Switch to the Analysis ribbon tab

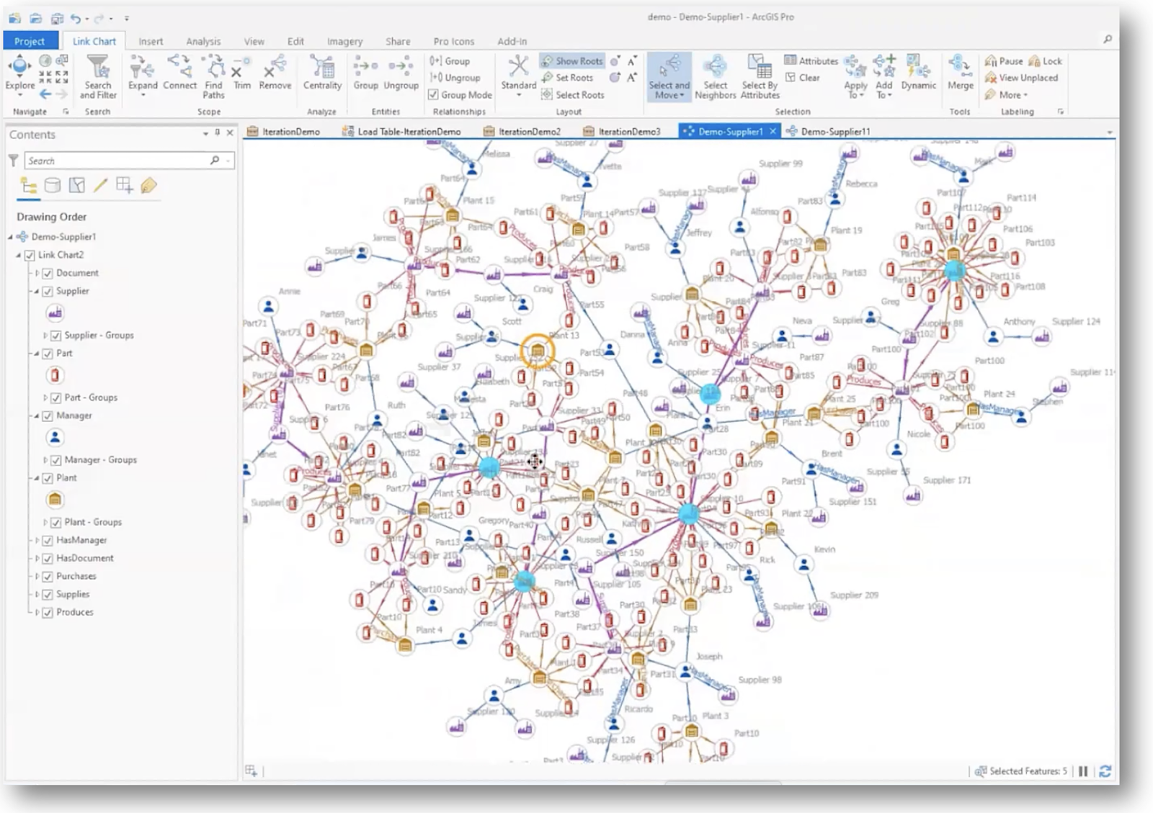pyautogui.click(x=203, y=42)
